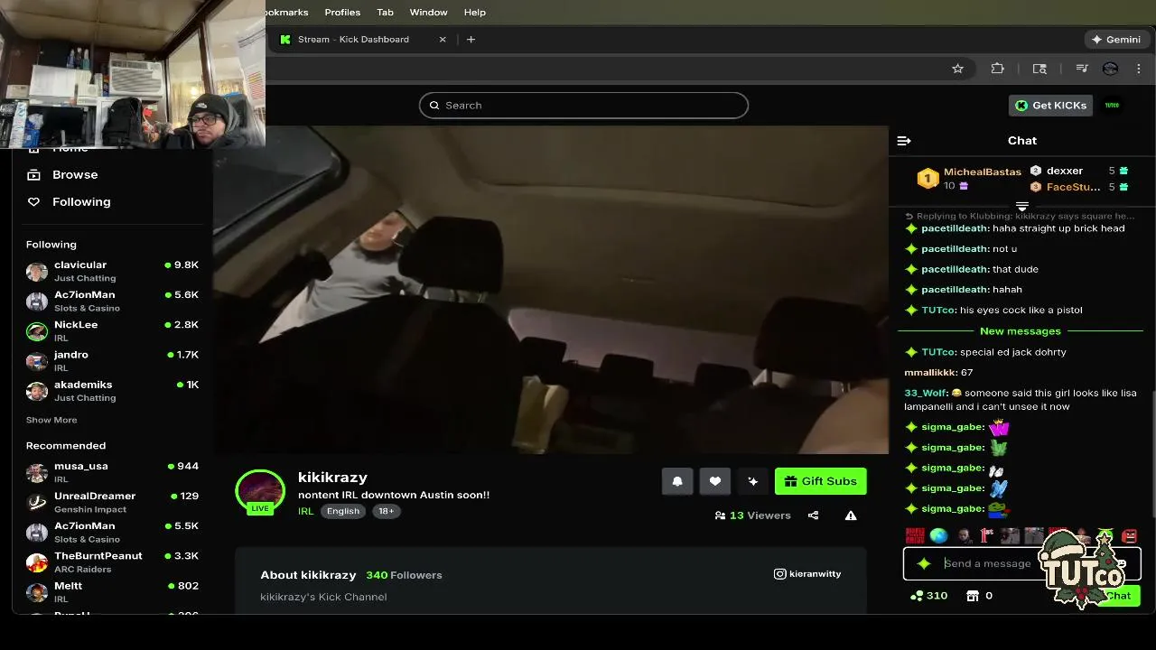
Task: Open clavicular's channel from Following
Action: pyautogui.click(x=112, y=271)
